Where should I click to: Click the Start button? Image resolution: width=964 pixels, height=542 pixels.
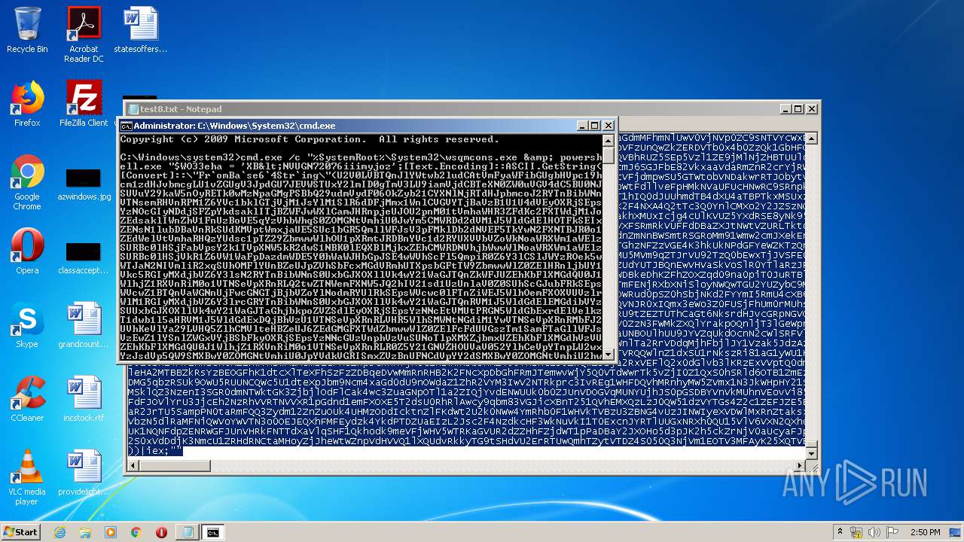point(20,531)
